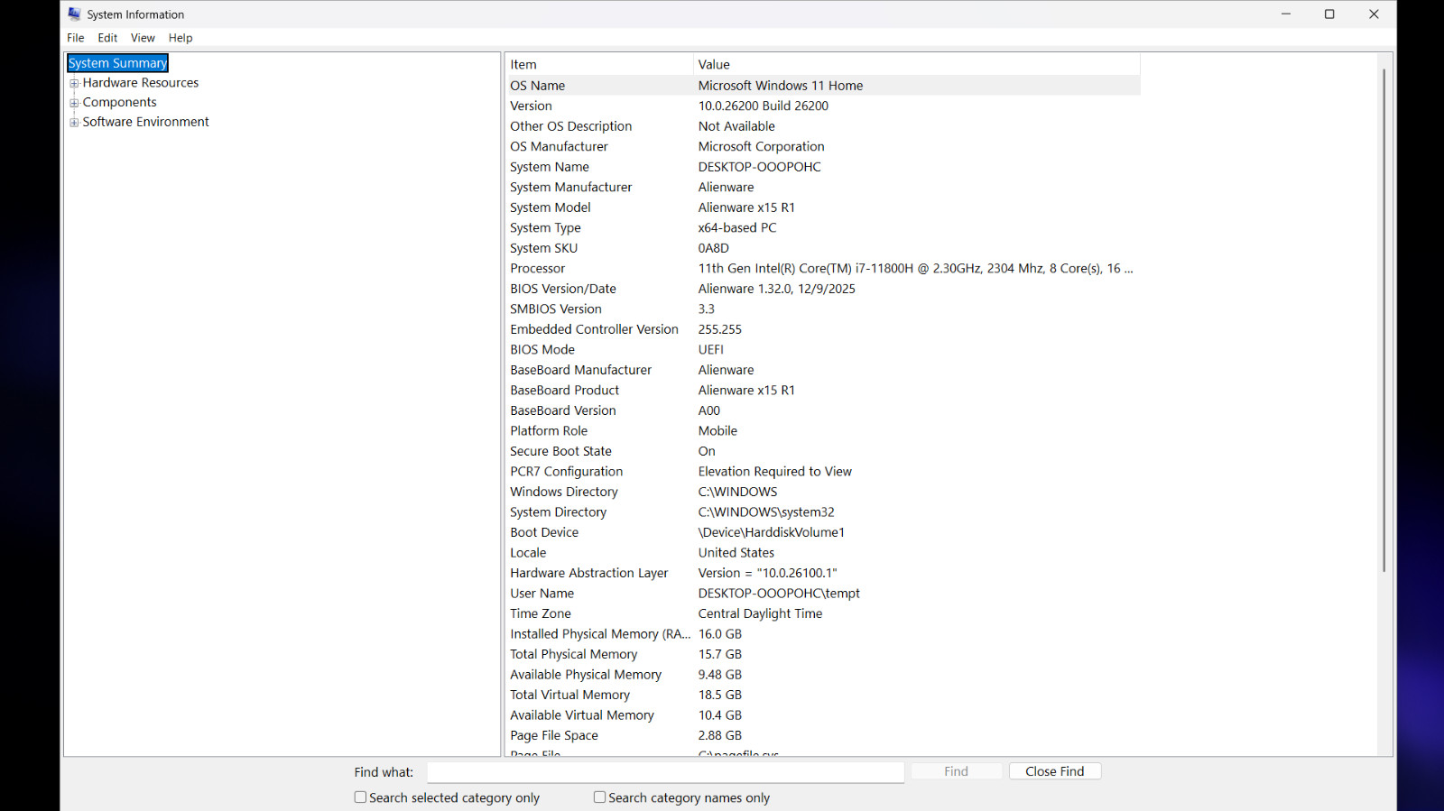Select the Page File Space row label
The image size is (1444, 811).
click(554, 736)
